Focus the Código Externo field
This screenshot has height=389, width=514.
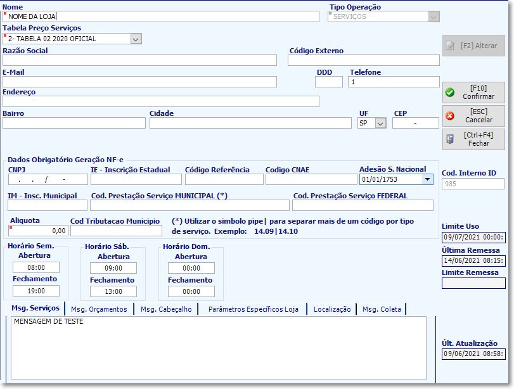[364, 60]
